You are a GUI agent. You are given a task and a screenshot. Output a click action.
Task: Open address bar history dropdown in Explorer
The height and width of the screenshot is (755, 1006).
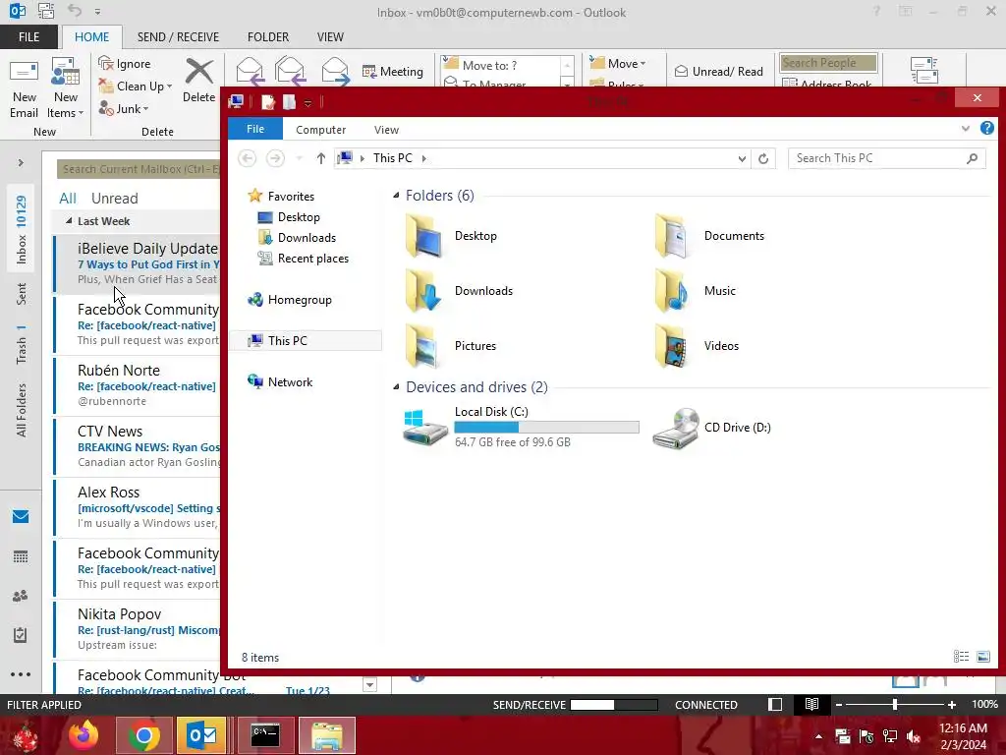point(742,158)
